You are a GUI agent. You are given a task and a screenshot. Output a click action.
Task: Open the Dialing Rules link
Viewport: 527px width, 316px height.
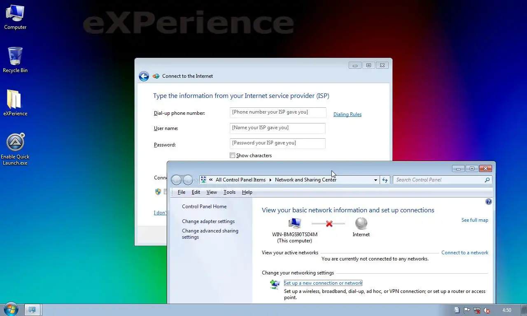(347, 114)
